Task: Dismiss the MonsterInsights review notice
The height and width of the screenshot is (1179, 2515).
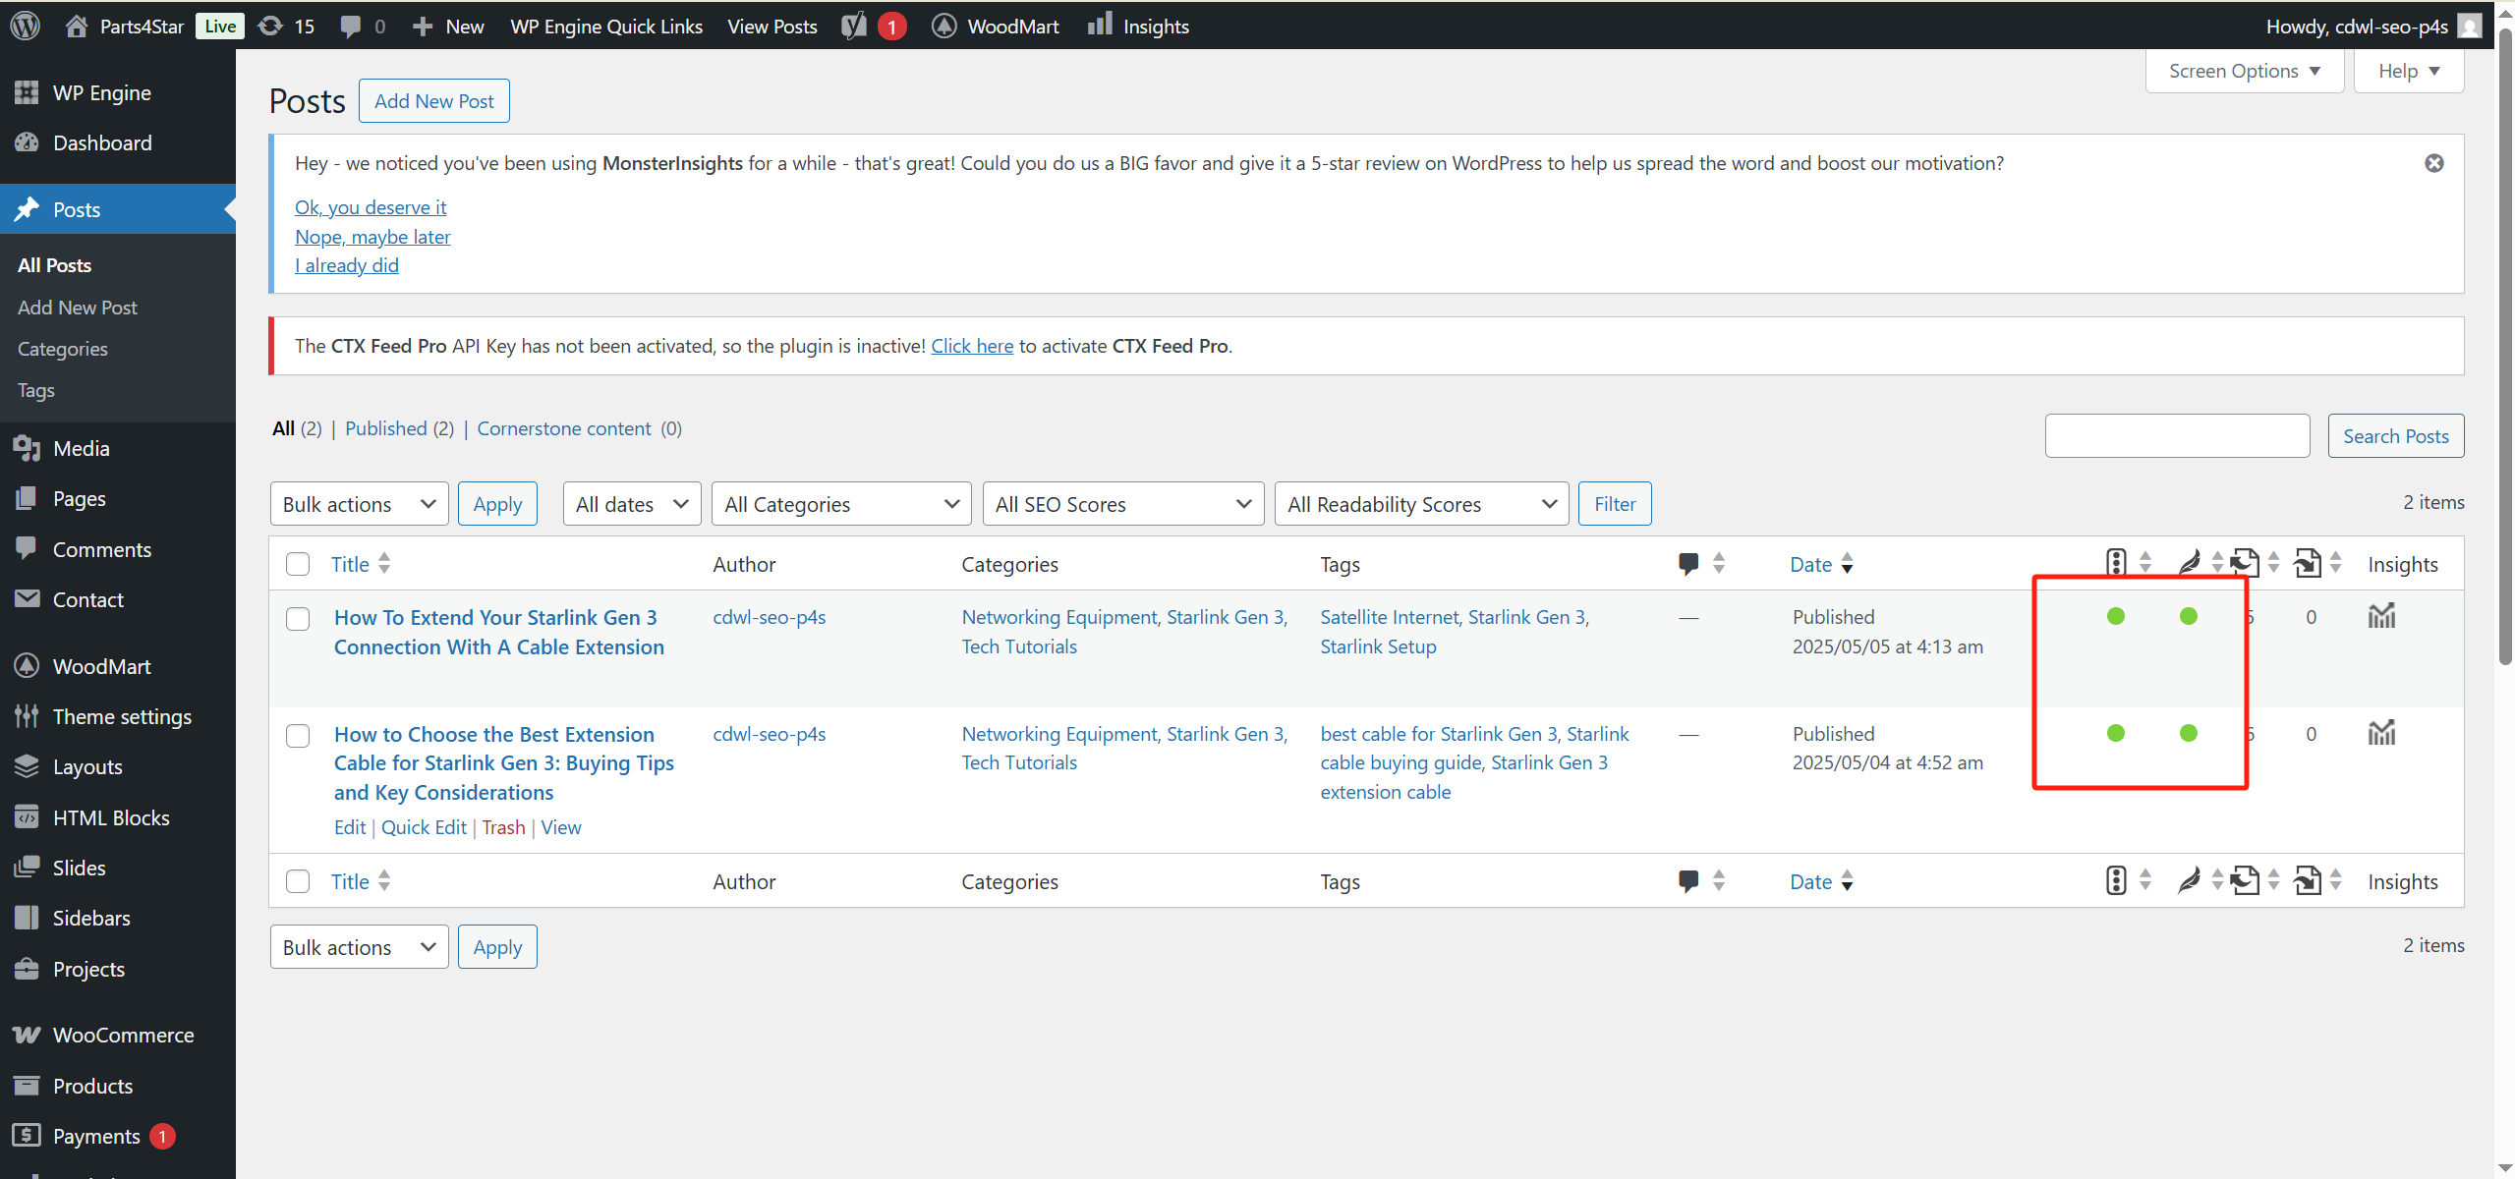Action: click(x=2433, y=163)
